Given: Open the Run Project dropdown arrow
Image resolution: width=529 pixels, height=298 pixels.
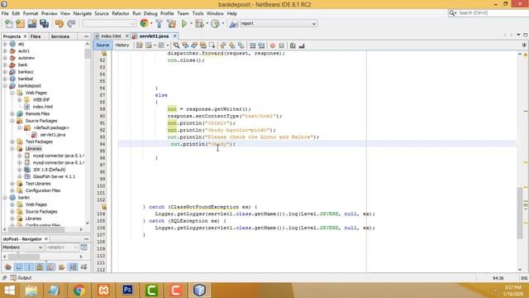Looking at the screenshot, I should [x=191, y=24].
